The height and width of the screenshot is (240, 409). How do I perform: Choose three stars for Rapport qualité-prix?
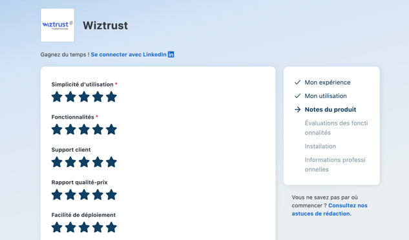coord(84,194)
